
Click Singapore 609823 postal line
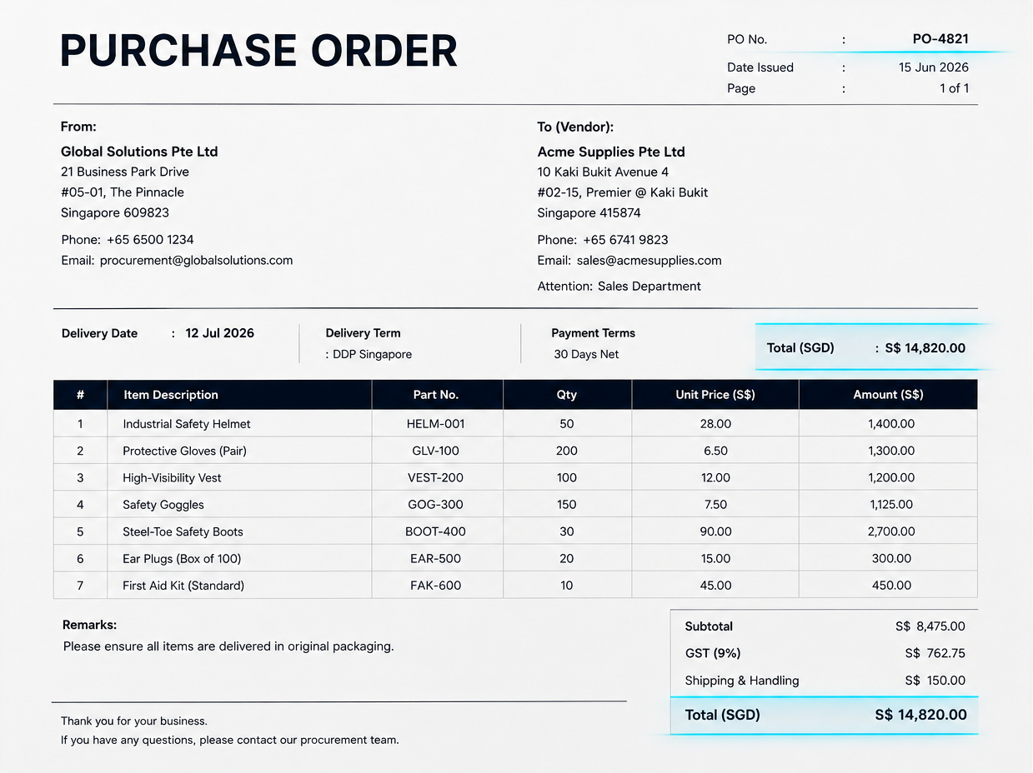[115, 213]
